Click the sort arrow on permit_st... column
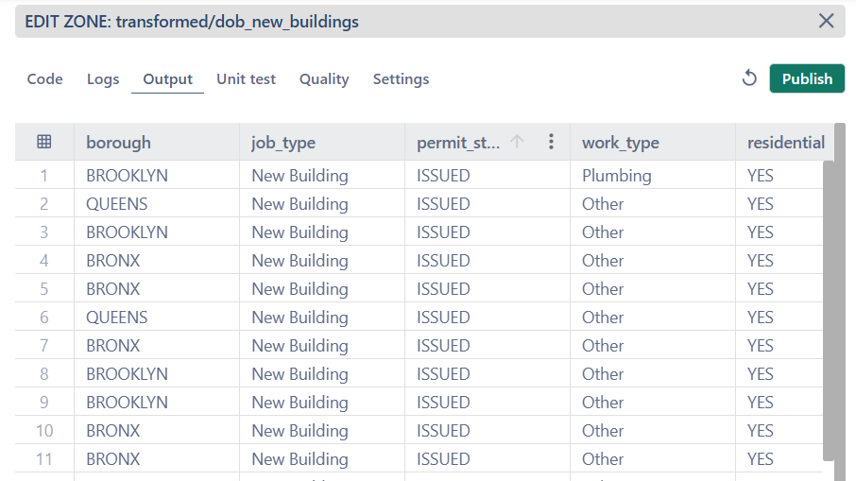This screenshot has width=856, height=481. [517, 142]
